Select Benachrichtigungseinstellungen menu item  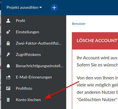34,66
